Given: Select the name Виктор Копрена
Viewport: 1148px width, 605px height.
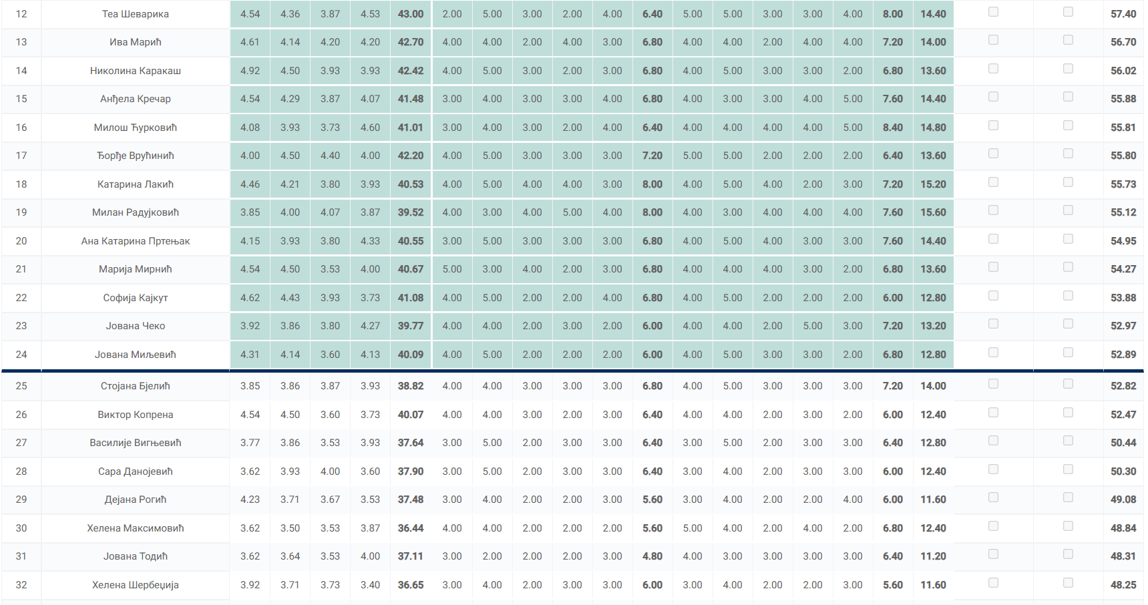Looking at the screenshot, I should click(136, 415).
